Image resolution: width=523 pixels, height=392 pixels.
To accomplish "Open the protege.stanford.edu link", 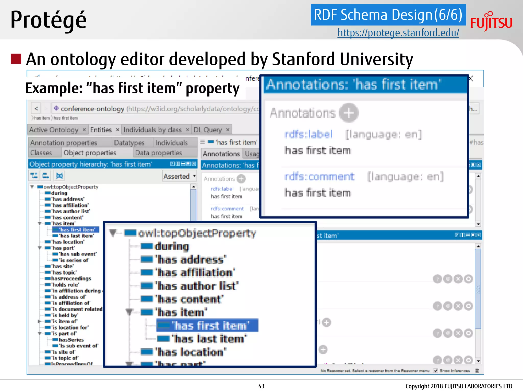I will (398, 33).
